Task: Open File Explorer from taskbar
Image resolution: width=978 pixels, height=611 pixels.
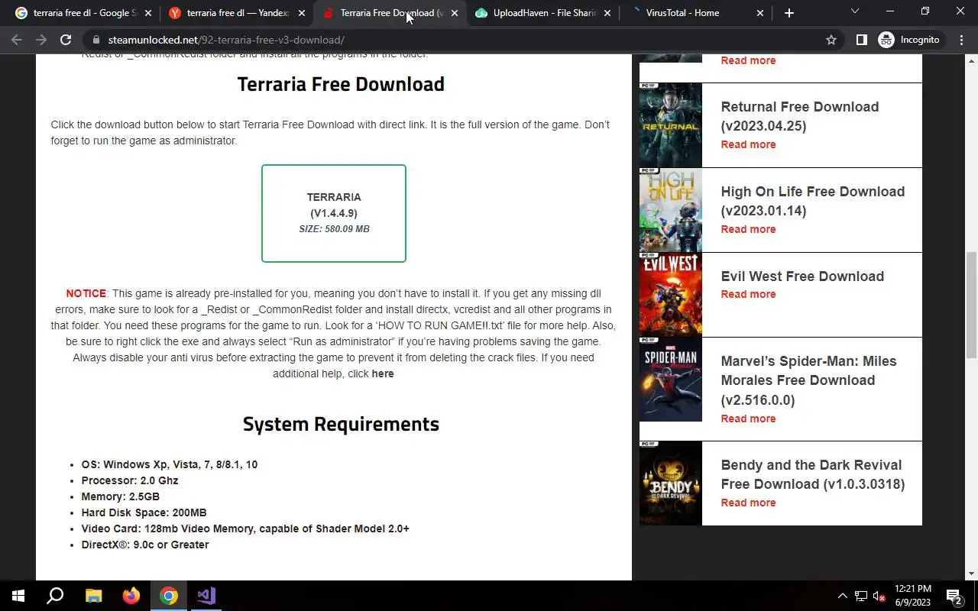Action: (93, 596)
